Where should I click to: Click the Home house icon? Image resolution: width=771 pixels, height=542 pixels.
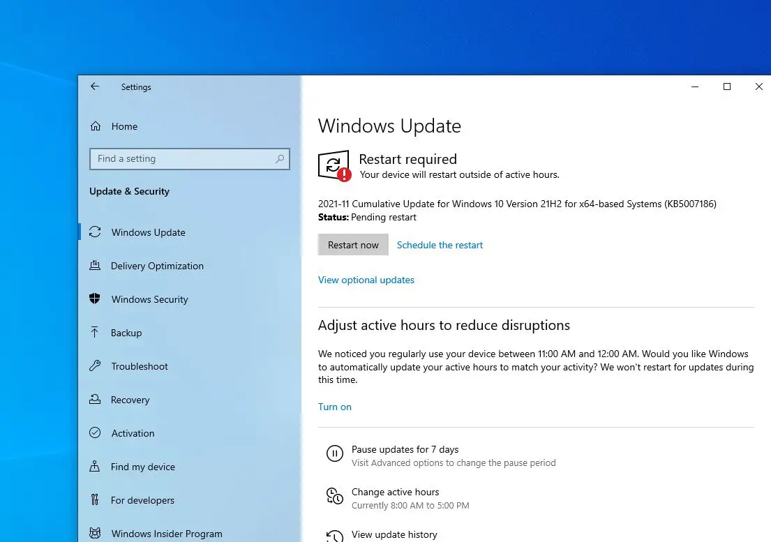pyautogui.click(x=96, y=126)
